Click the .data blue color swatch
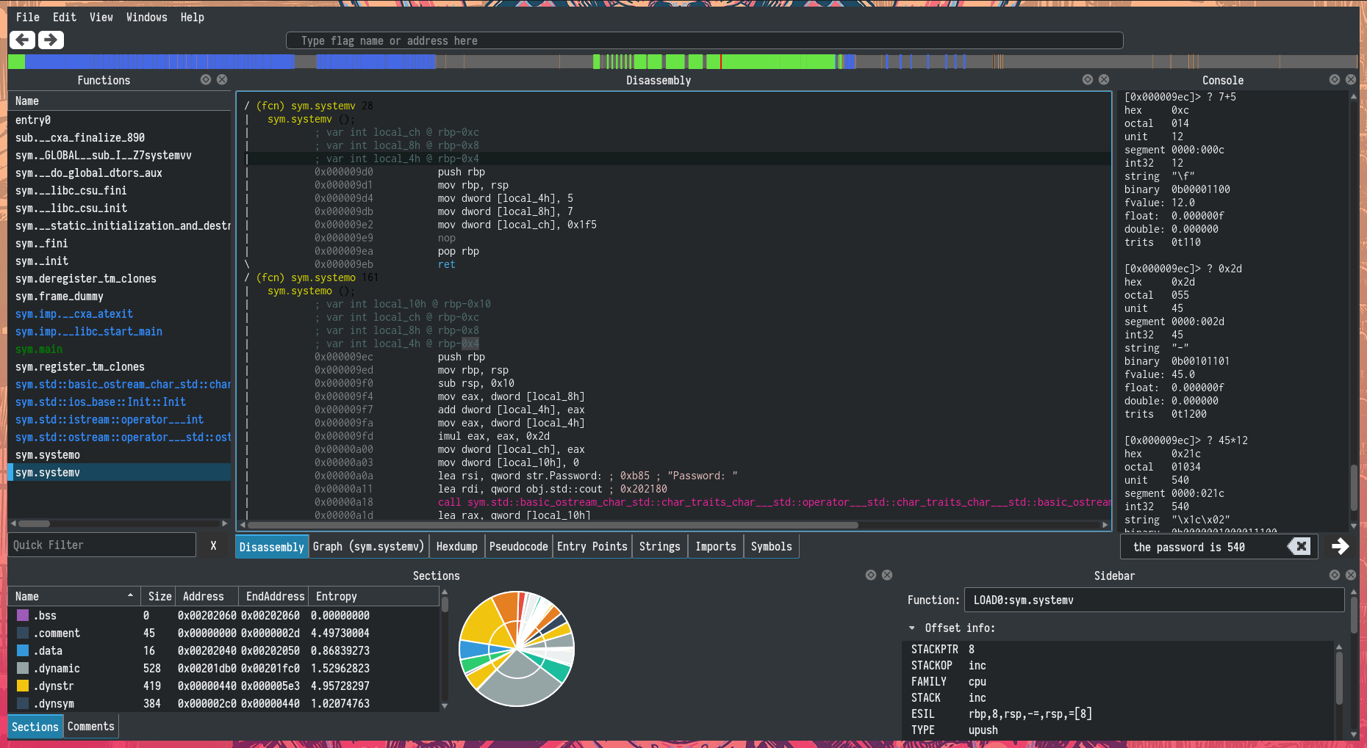This screenshot has height=748, width=1367. [23, 650]
